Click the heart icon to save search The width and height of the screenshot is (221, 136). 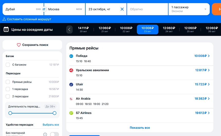coord(19,45)
